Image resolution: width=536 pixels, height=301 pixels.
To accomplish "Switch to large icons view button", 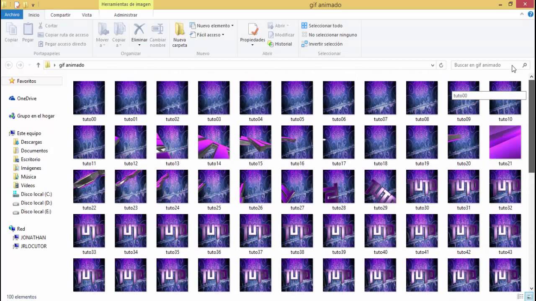I will tap(530, 297).
